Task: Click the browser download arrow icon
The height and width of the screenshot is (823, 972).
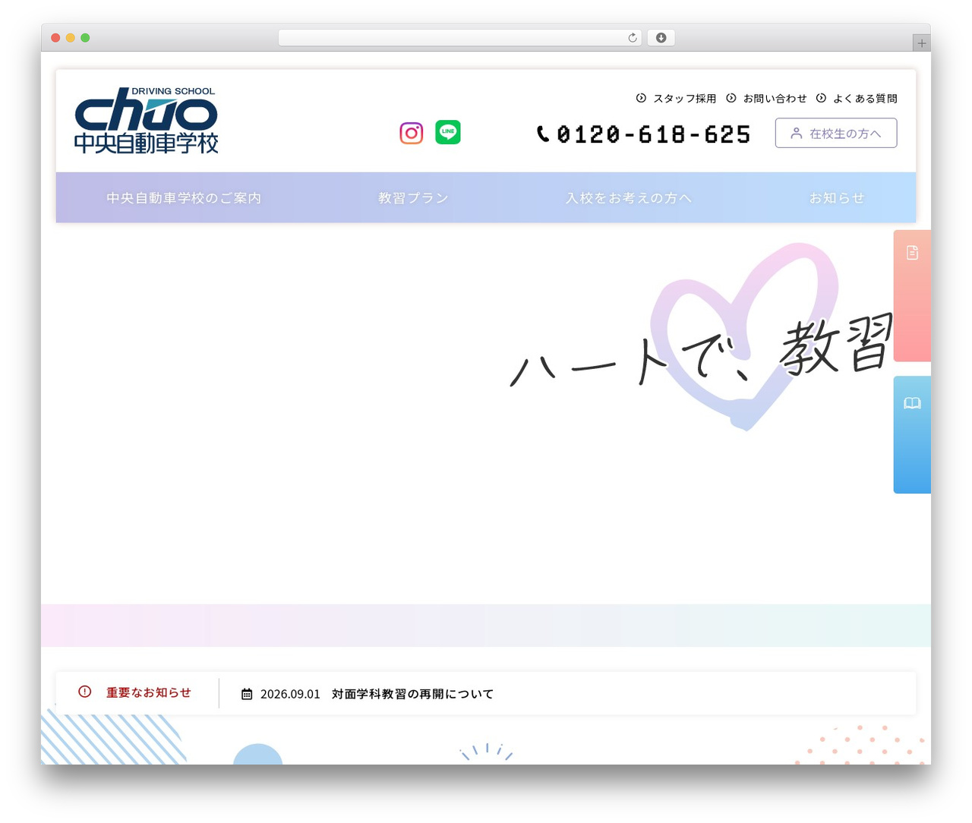Action: [661, 38]
